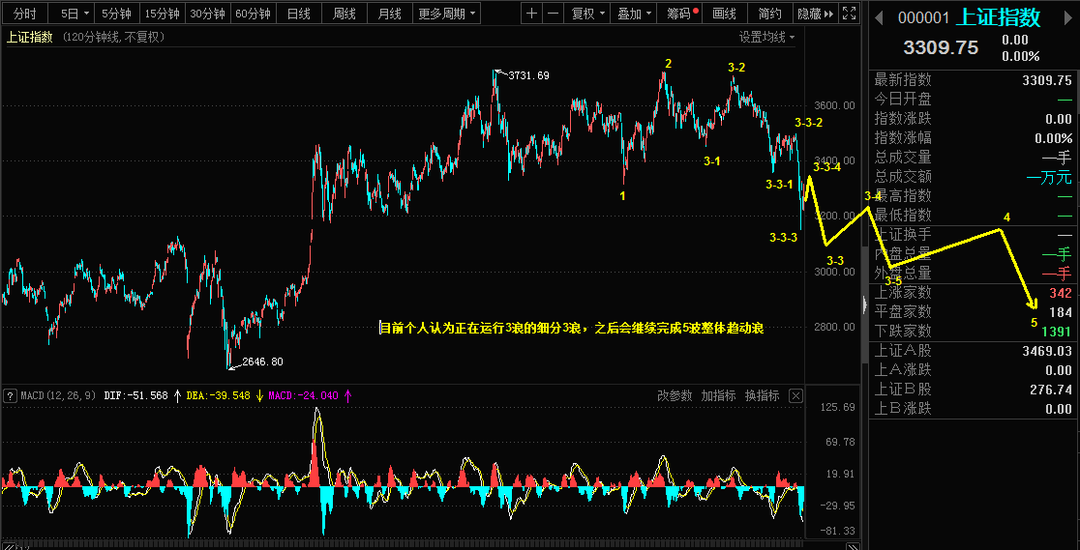Switch to 5分钟 period tab
This screenshot has width=1080, height=550.
point(116,14)
